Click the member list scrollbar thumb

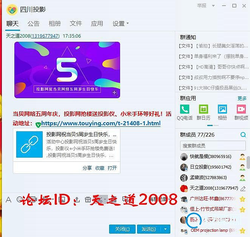tap(248, 163)
